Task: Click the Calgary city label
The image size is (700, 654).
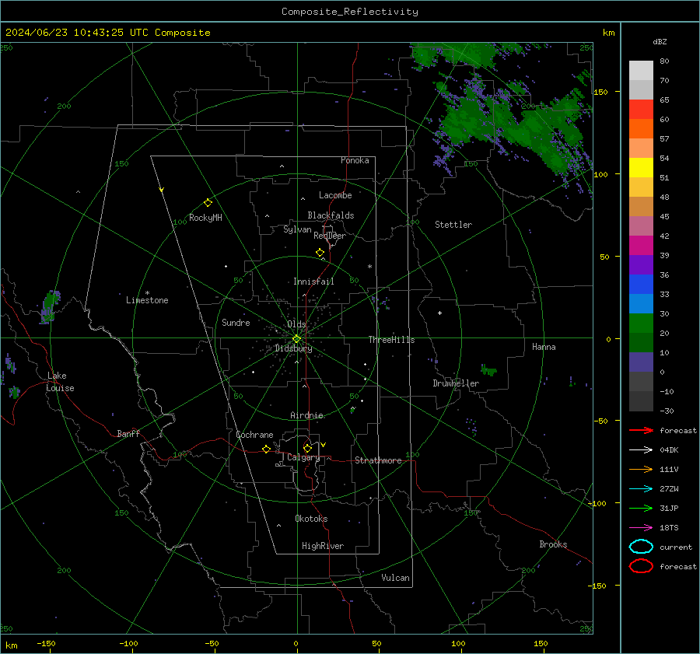Action: click(303, 457)
